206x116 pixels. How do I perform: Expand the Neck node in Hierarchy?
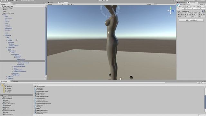13,68
